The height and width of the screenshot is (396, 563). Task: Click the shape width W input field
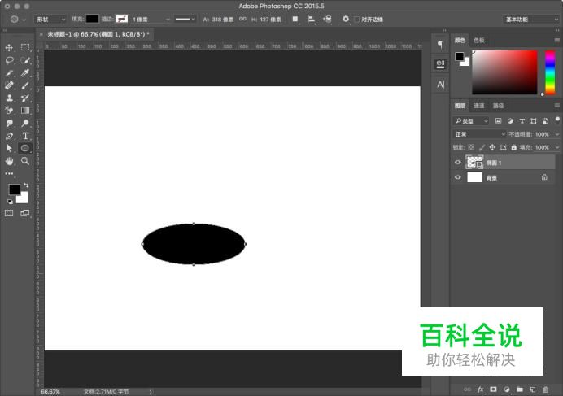click(x=222, y=19)
